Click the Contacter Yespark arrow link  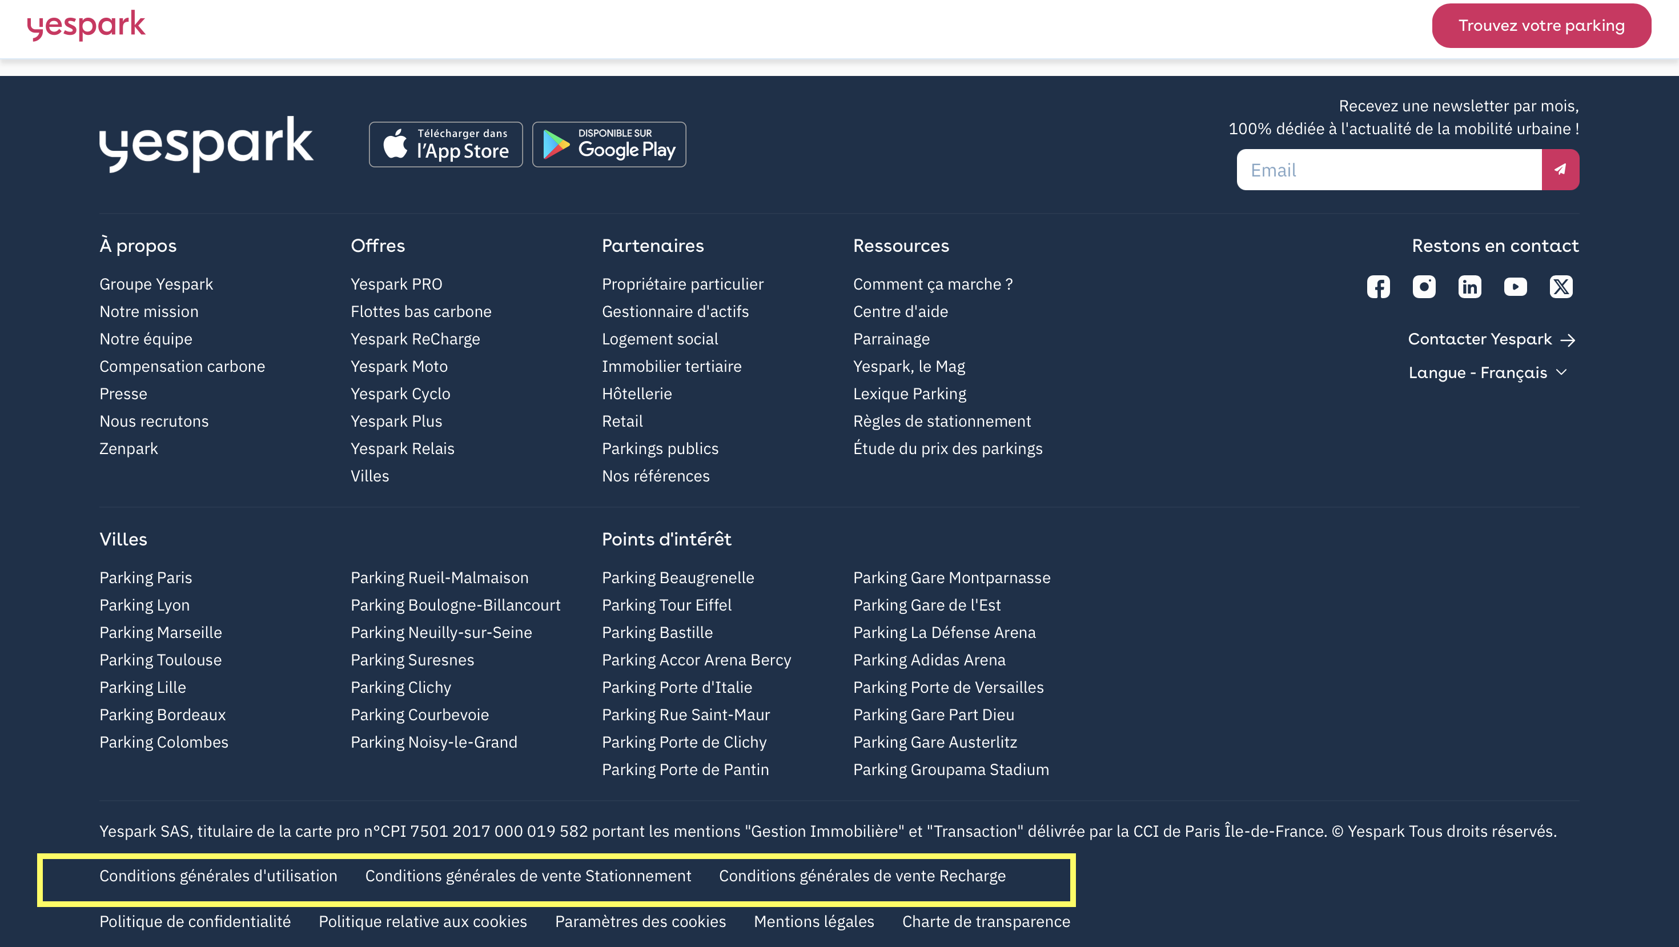[x=1491, y=339]
